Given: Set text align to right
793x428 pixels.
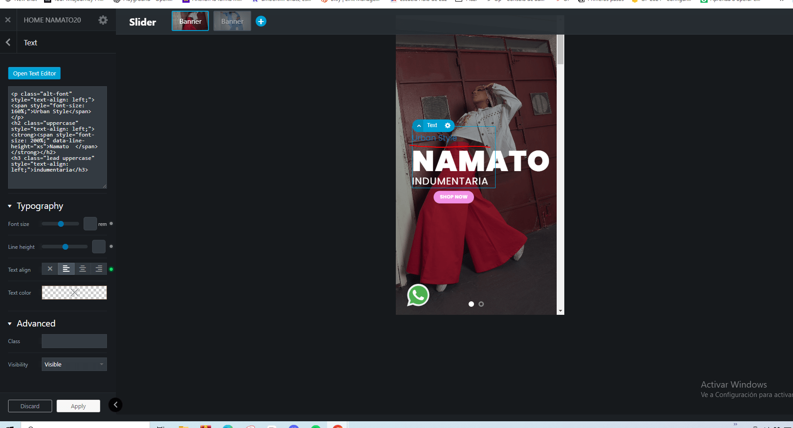Looking at the screenshot, I should click(99, 269).
